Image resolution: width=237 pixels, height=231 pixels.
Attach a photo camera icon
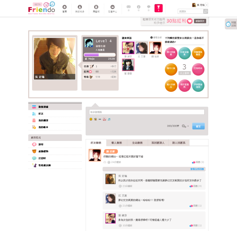pos(95,119)
